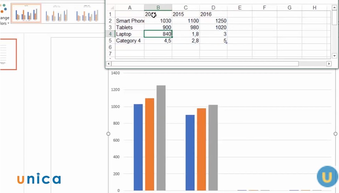Select the Tablets cell
339x193 pixels.
(x=130, y=28)
